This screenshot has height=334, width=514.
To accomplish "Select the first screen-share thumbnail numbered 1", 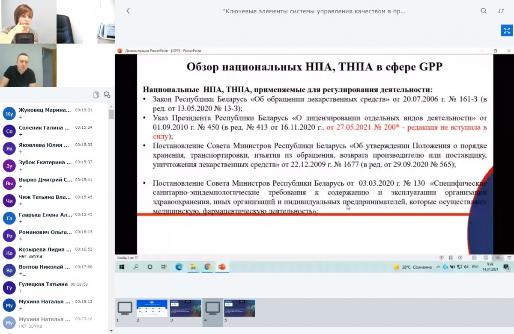I will [x=125, y=308].
